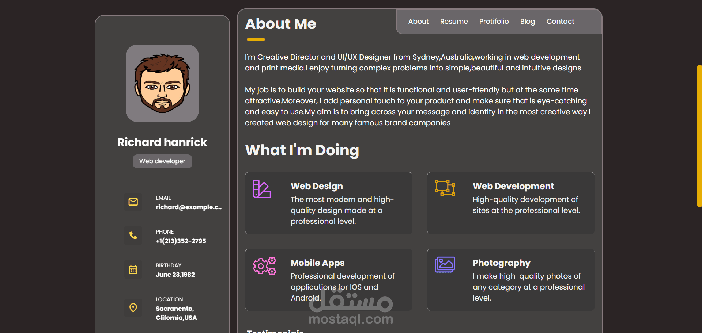
Task: Click the Web Development vector-box icon
Action: click(x=445, y=188)
